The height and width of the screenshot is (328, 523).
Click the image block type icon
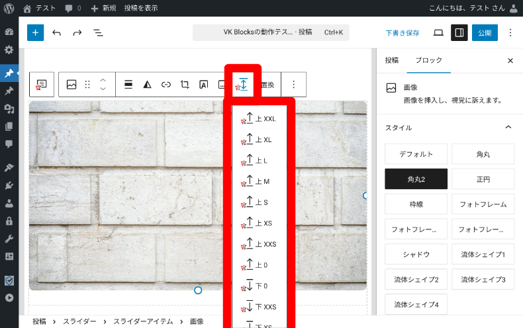[x=71, y=85]
